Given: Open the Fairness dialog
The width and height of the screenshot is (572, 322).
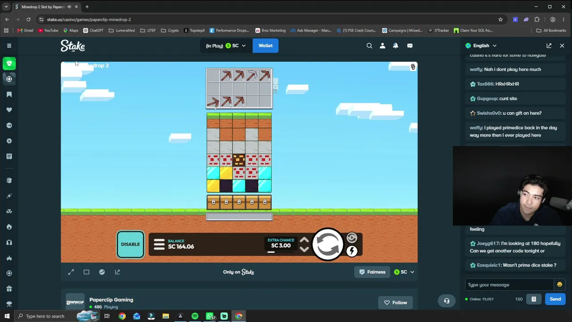Looking at the screenshot, I should click(372, 272).
